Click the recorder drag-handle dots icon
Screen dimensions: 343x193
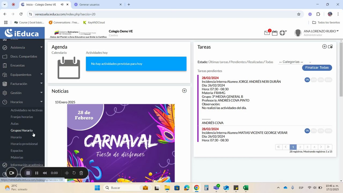click(x=67, y=173)
